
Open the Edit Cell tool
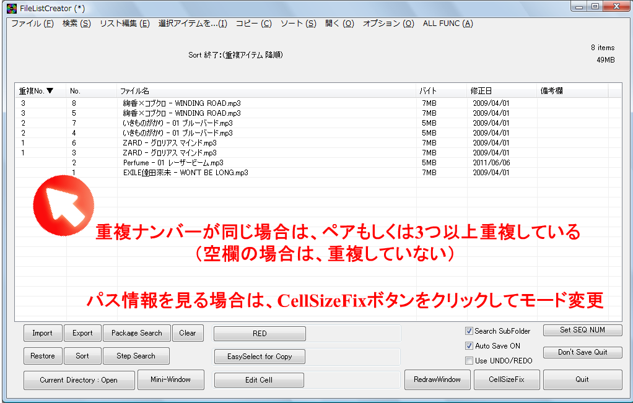259,379
